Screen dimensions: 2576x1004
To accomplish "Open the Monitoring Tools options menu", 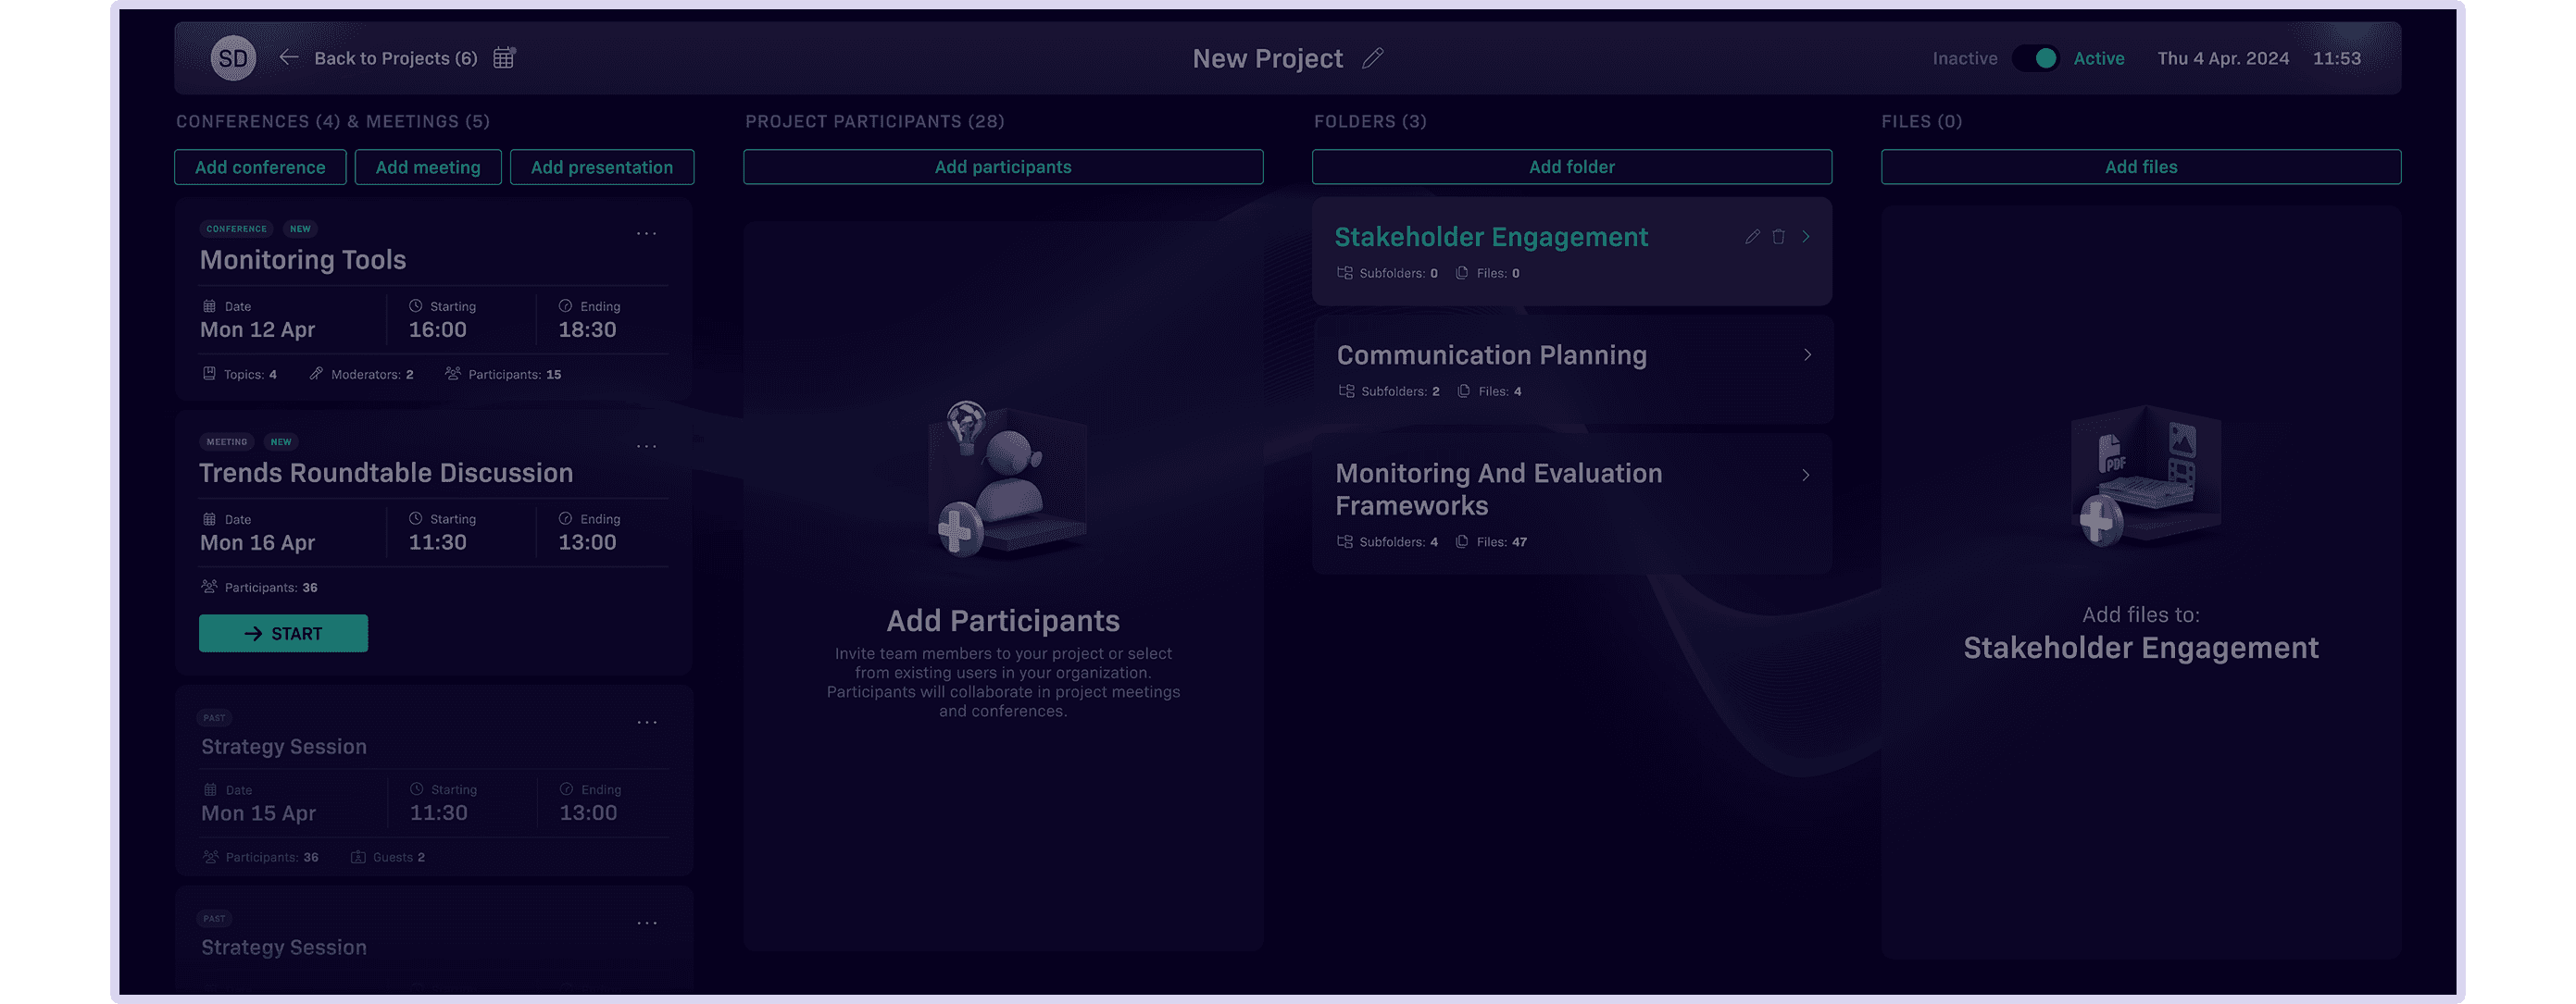I will point(647,234).
